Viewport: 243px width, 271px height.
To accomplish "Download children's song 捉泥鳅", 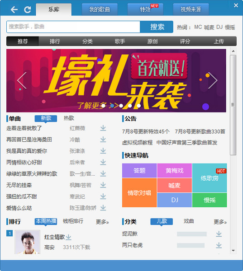I will point(219,234).
